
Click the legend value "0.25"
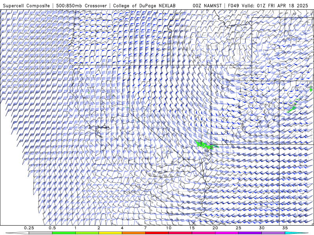click(x=29, y=228)
